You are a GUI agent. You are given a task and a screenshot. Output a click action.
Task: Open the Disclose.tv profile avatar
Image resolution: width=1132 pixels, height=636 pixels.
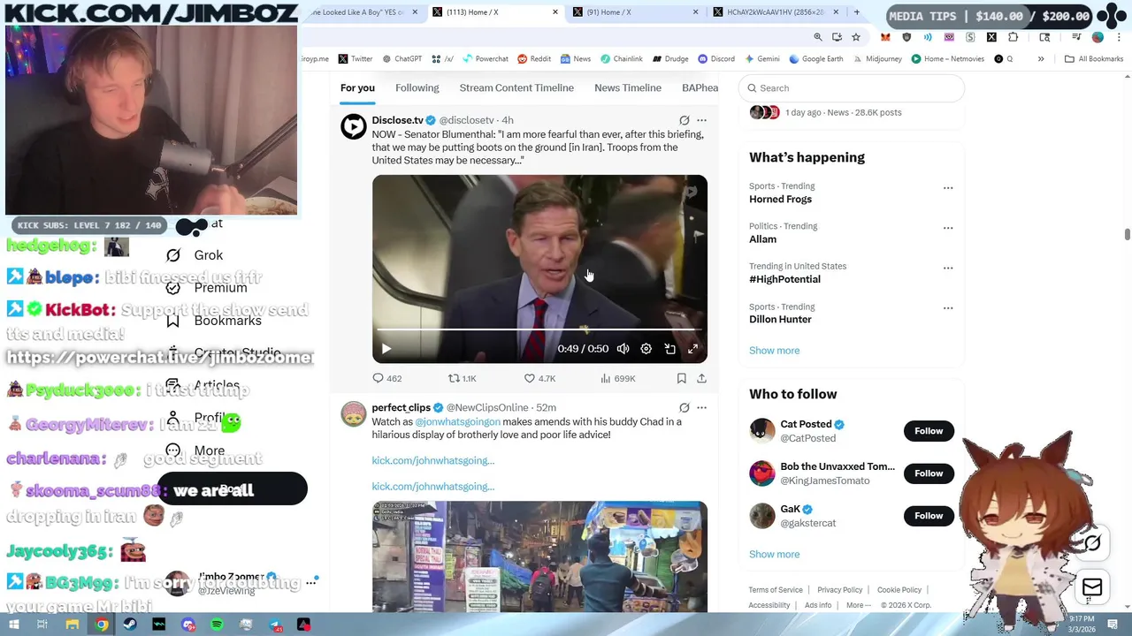[x=353, y=126]
